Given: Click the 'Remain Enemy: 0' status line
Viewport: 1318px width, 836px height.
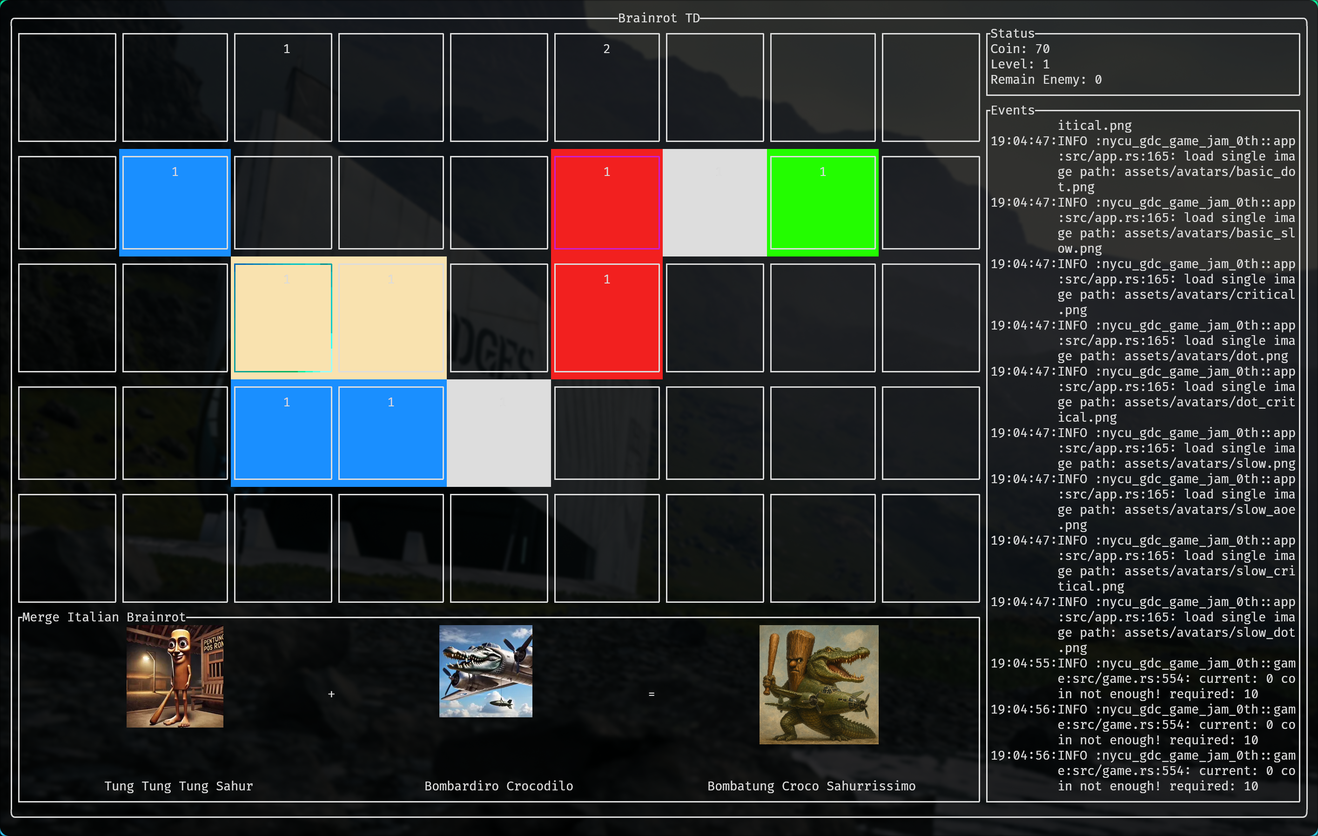Looking at the screenshot, I should [x=1046, y=80].
